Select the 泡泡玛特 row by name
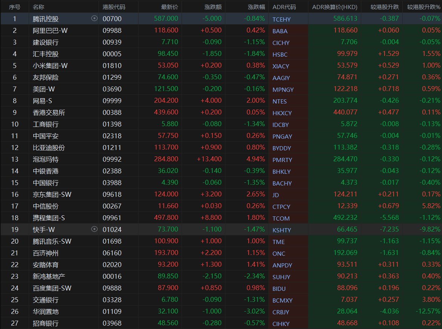This screenshot has height=329, width=442. (46, 159)
